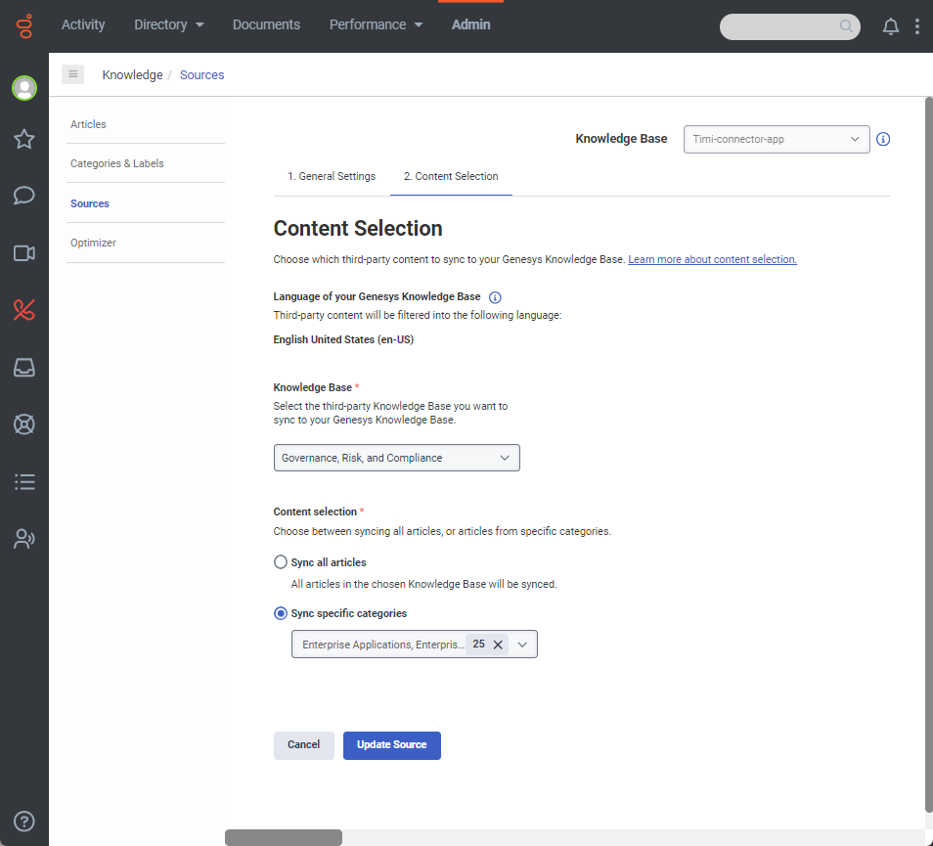Open favorites star icon in sidebar
This screenshot has height=846, width=933.
click(x=24, y=139)
